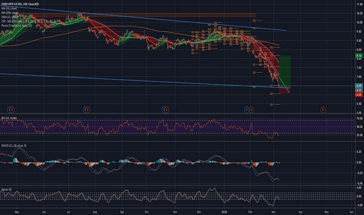Click the FORD MTR CO DEL symbol title
The width and height of the screenshot is (364, 215).
coord(12,4)
